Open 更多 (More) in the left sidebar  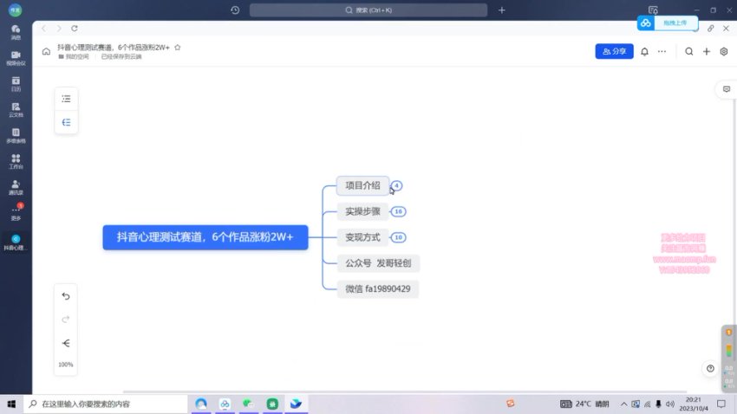pos(16,214)
